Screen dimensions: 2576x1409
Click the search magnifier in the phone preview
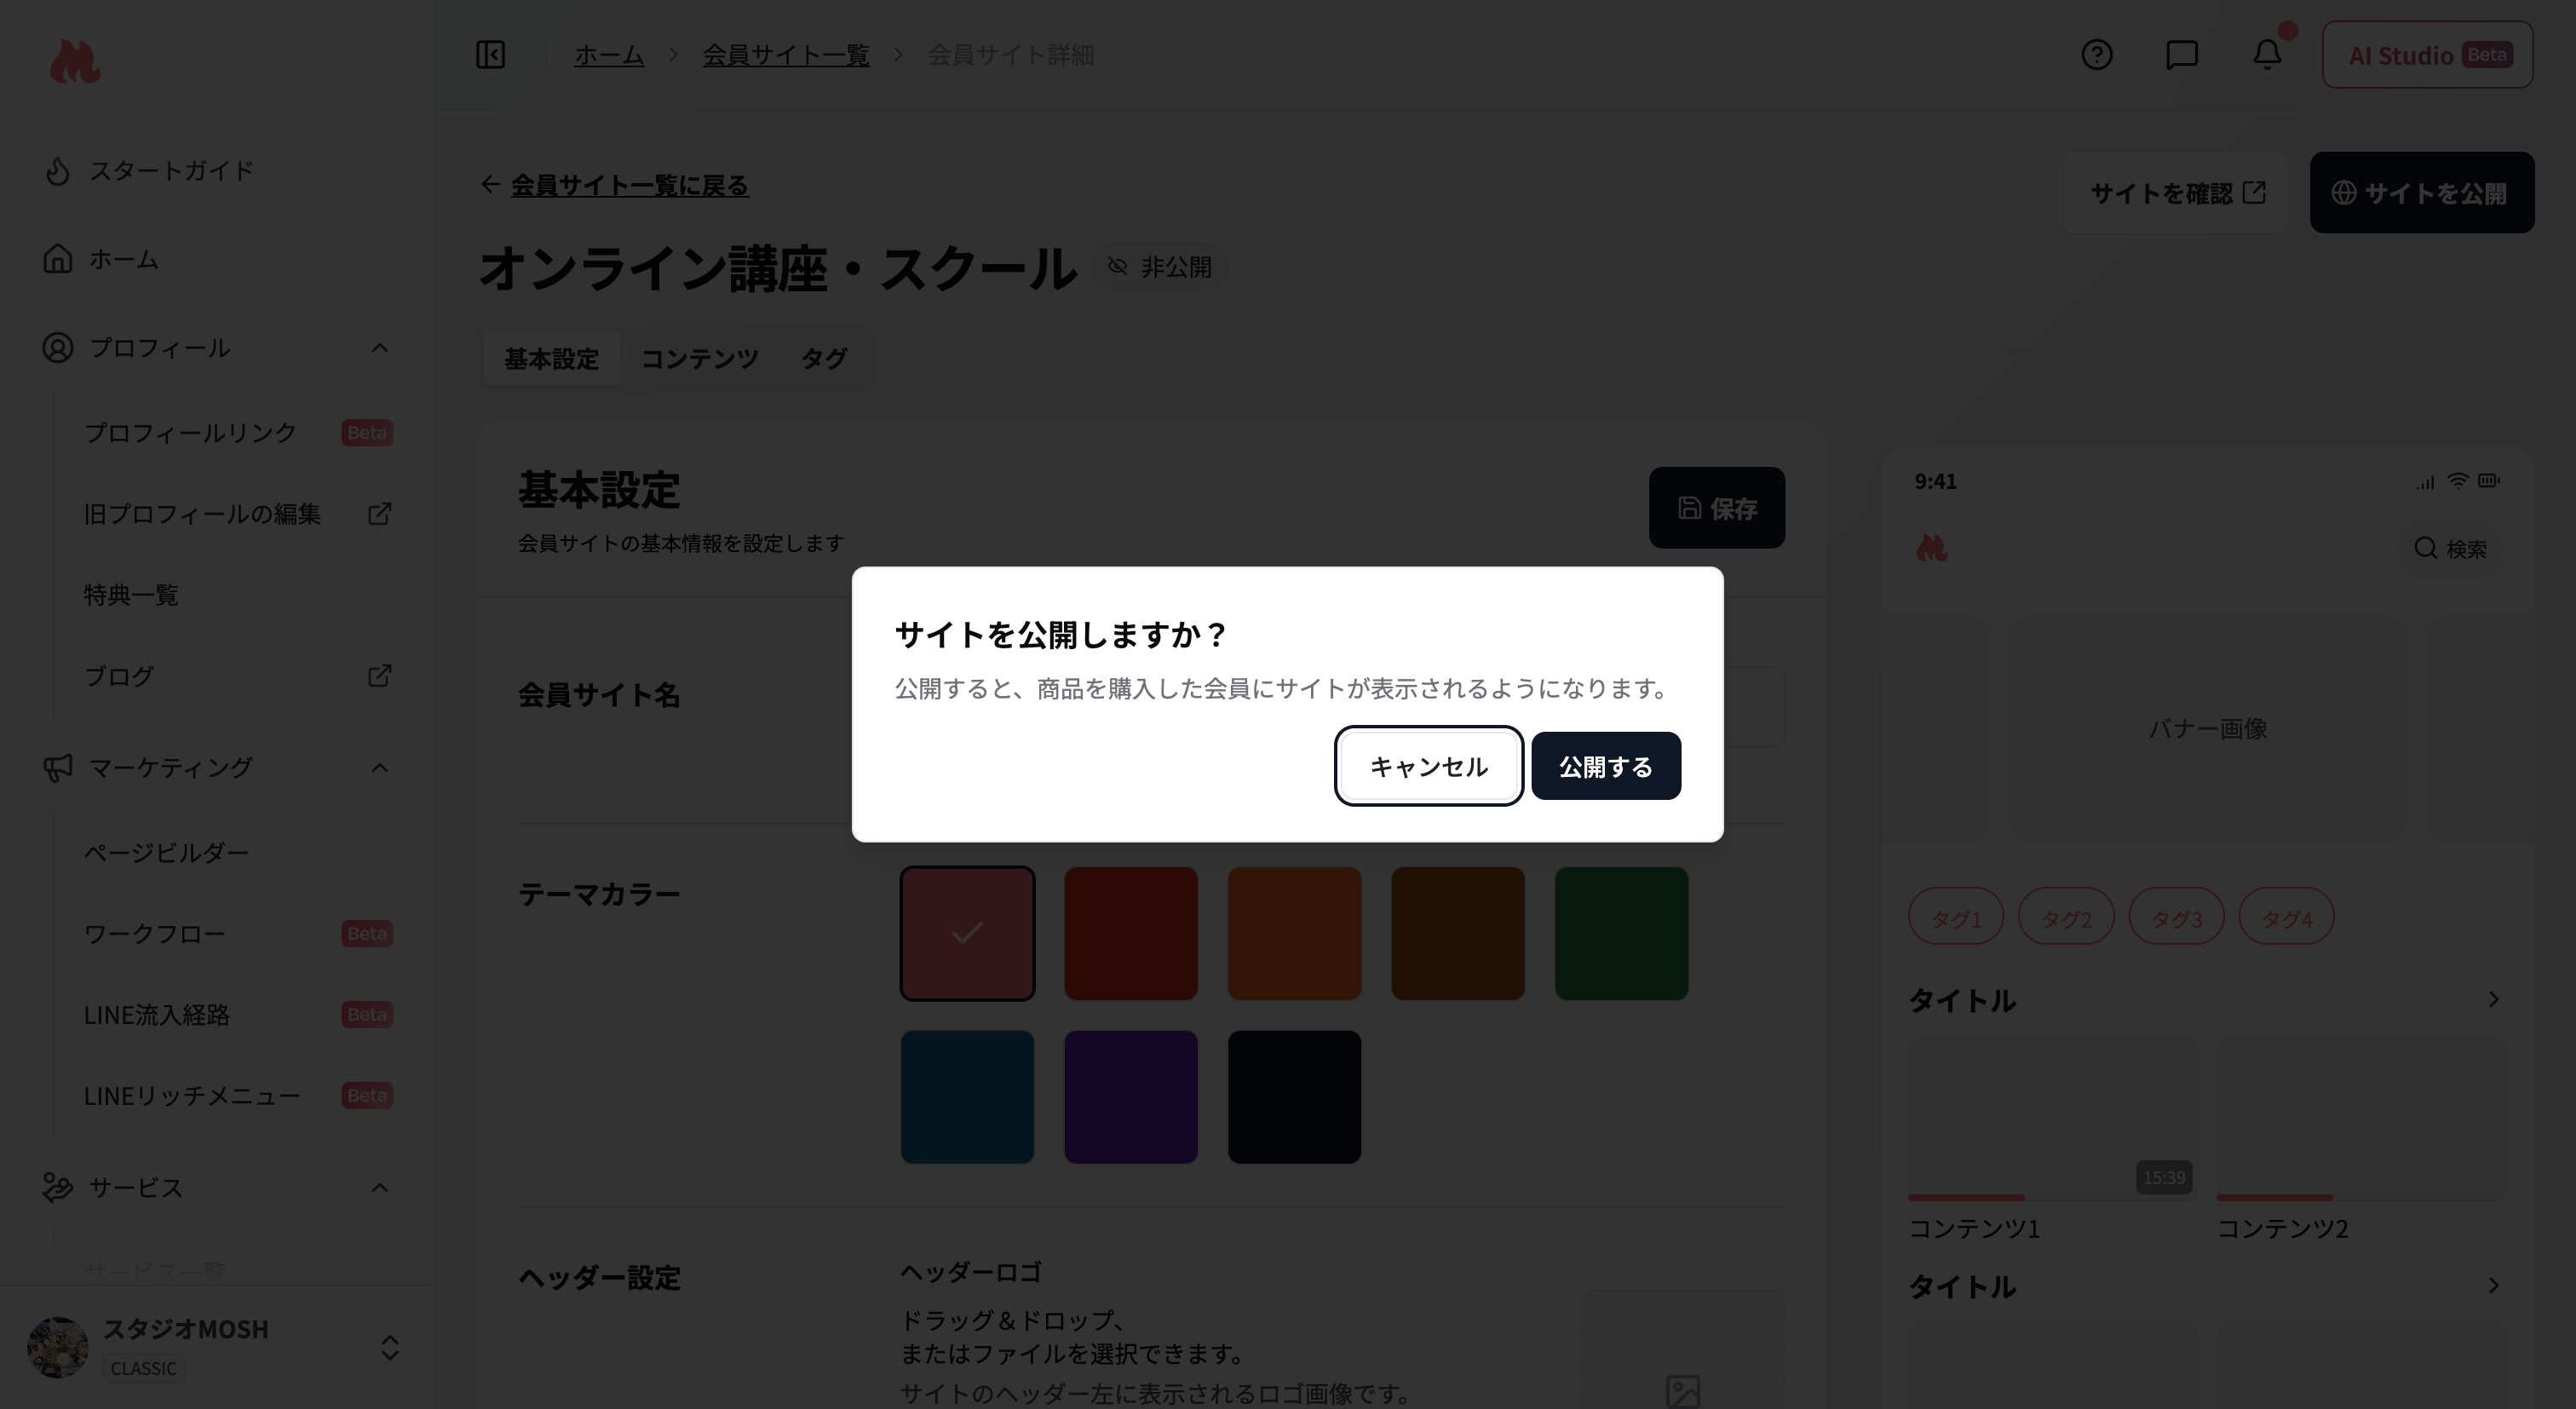(x=2425, y=547)
